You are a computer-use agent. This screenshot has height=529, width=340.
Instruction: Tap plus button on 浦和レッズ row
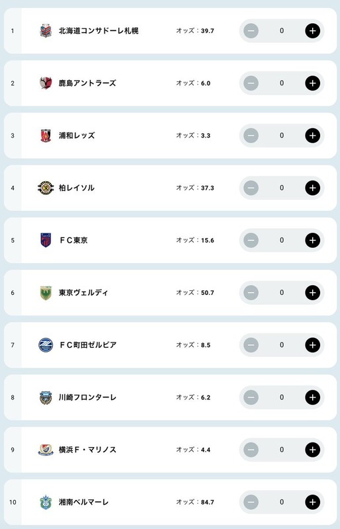tap(312, 136)
